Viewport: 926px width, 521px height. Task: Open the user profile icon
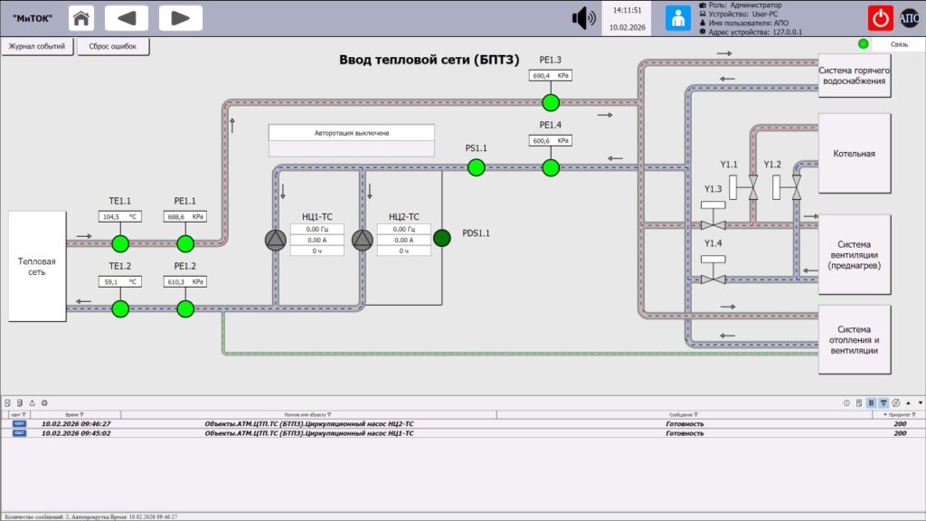(678, 18)
